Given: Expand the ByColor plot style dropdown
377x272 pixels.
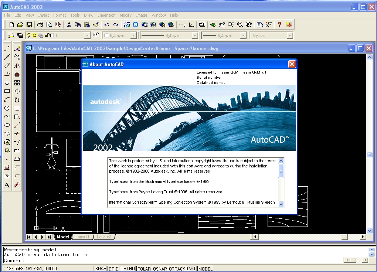Looking at the screenshot, I should coord(290,35).
